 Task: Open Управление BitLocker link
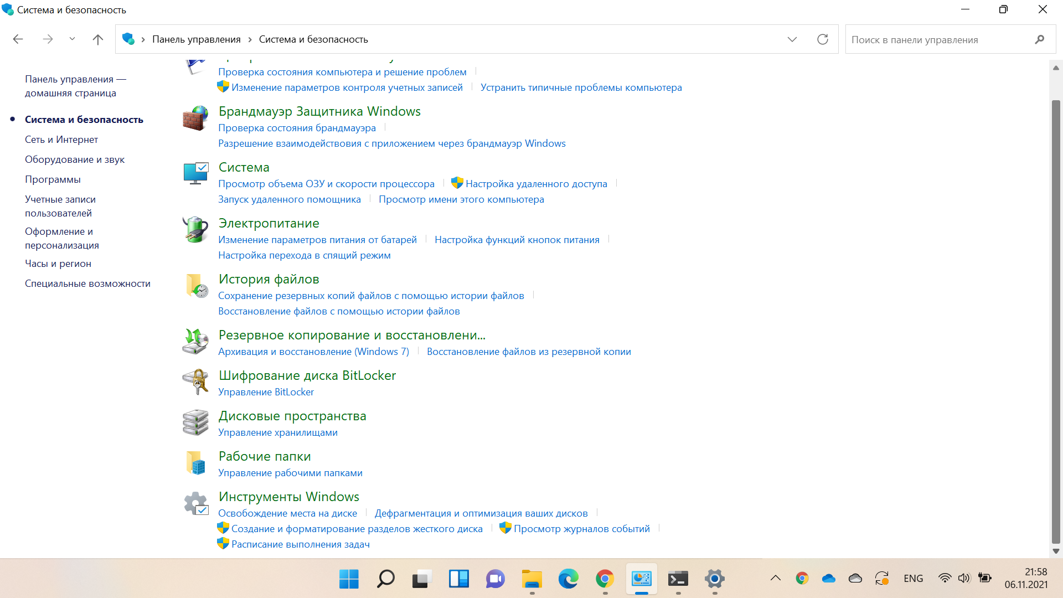(x=266, y=392)
